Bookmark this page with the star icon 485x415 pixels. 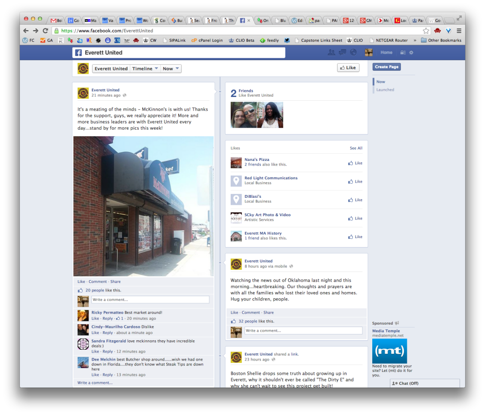point(426,31)
